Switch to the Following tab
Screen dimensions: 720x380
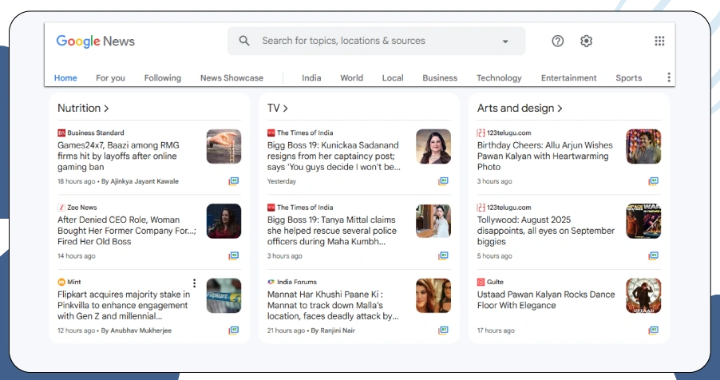163,77
